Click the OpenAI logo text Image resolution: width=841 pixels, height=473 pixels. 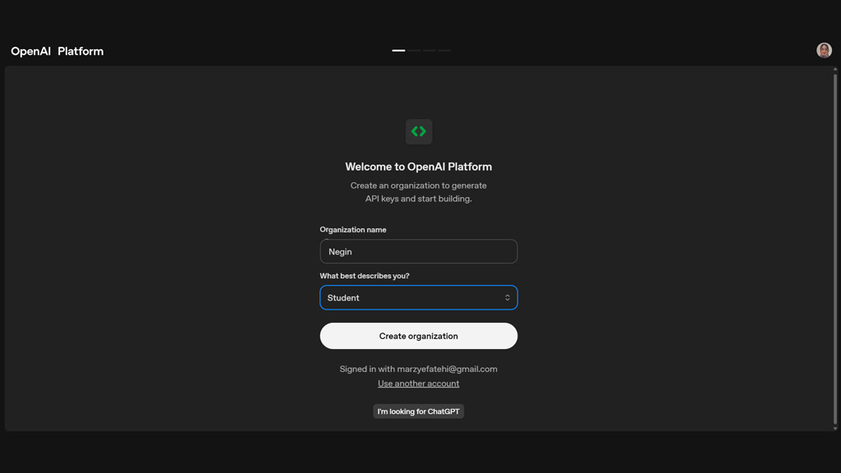click(x=30, y=51)
